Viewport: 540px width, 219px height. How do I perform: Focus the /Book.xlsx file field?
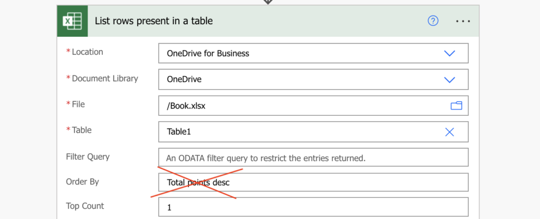[313, 105]
